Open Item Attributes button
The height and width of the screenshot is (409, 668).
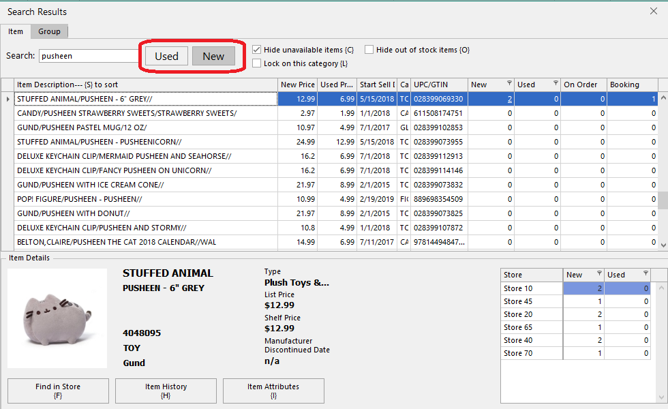pyautogui.click(x=273, y=391)
